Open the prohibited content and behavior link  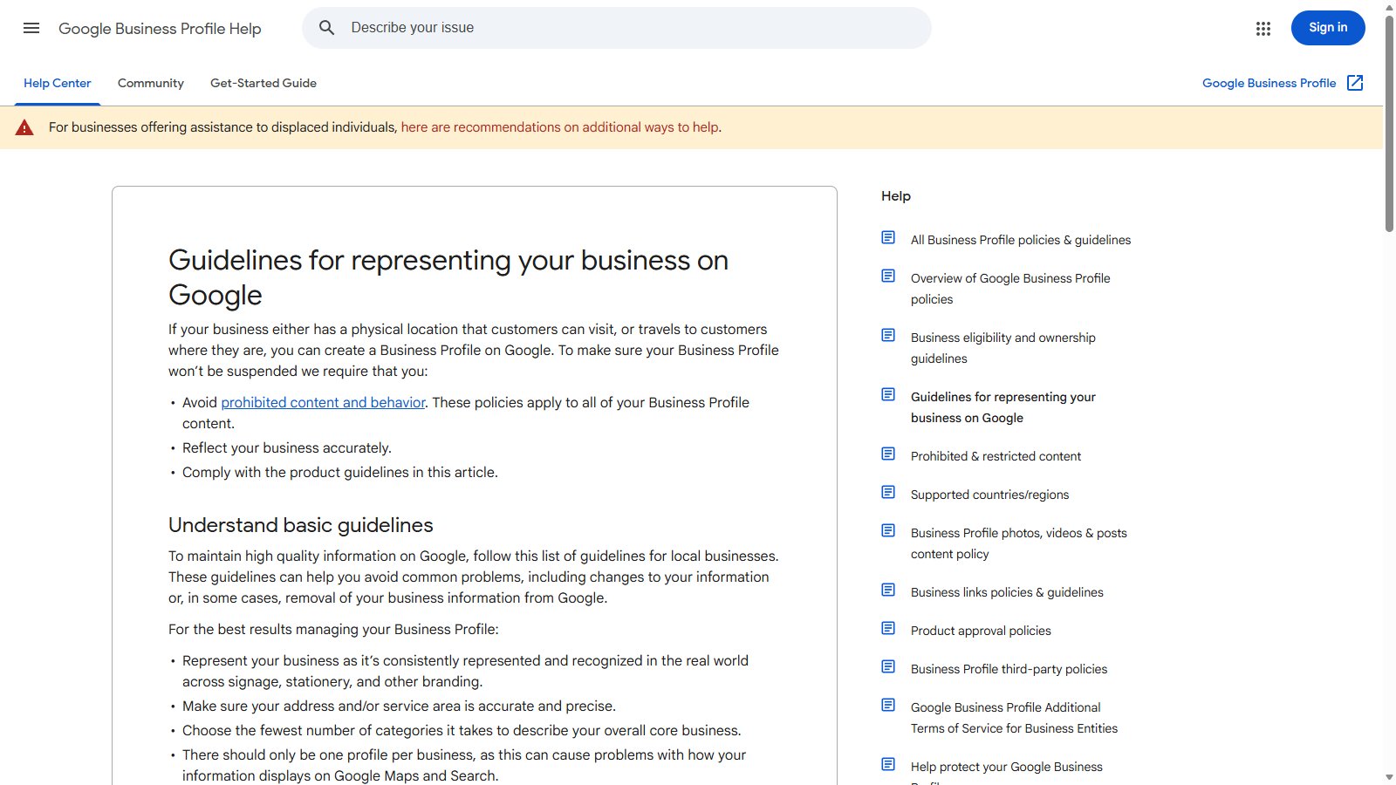(323, 402)
